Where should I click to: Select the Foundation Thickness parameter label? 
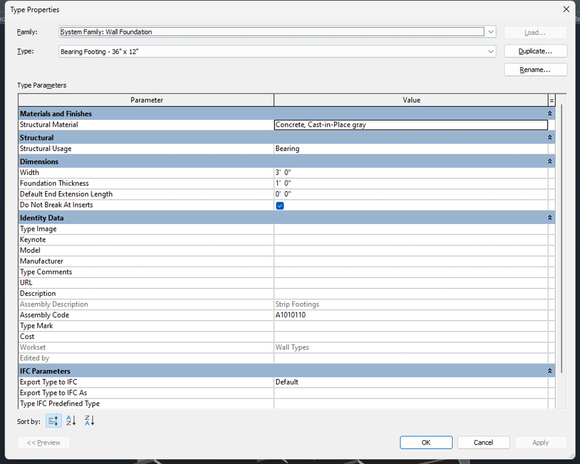[x=54, y=183]
